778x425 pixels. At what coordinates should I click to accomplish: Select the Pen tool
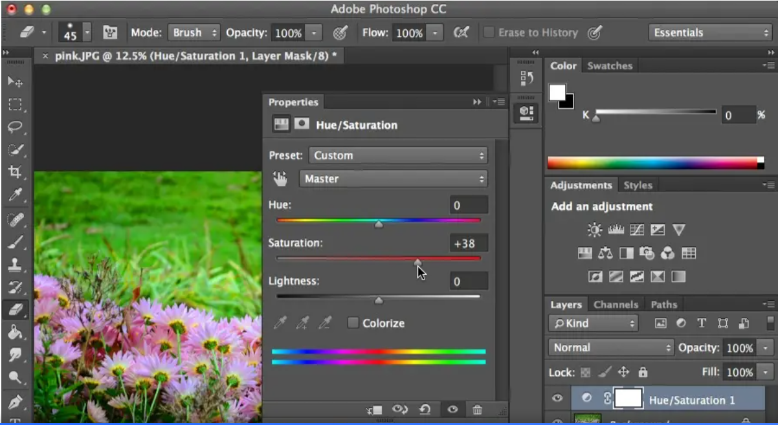pos(15,402)
